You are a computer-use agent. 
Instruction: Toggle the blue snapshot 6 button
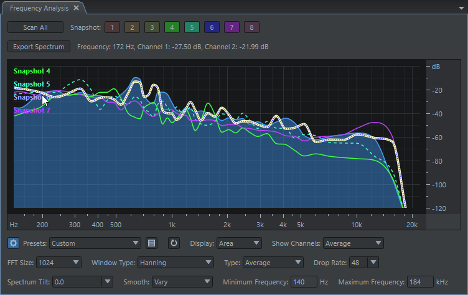[212, 27]
